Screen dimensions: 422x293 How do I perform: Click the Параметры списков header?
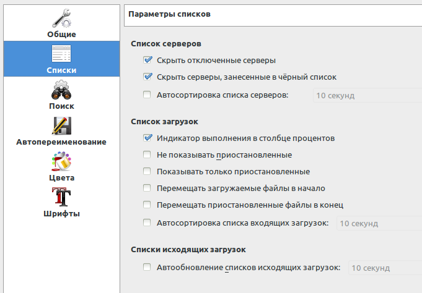coord(169,14)
